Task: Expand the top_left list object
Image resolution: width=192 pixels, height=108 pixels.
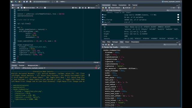Action: pyautogui.click(x=103, y=22)
